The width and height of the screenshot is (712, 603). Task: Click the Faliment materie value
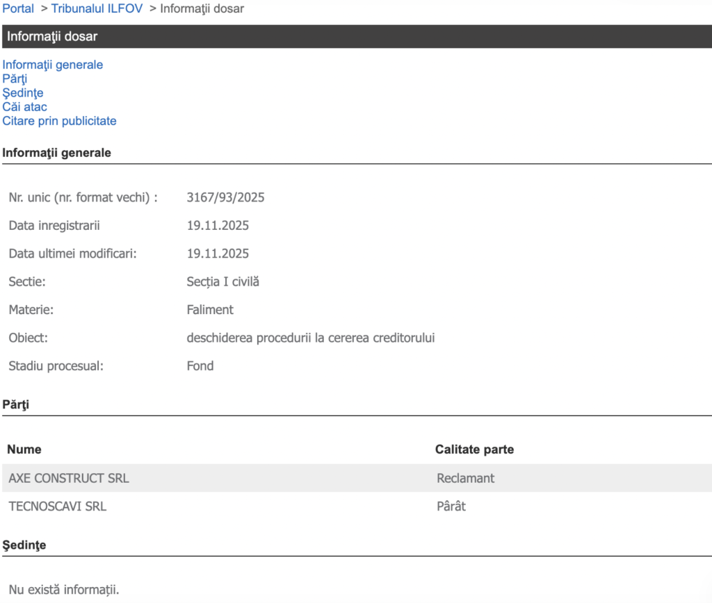coord(210,310)
